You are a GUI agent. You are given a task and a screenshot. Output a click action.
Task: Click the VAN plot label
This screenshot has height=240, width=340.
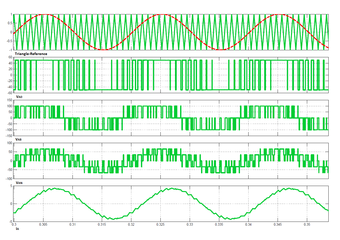(x=19, y=183)
